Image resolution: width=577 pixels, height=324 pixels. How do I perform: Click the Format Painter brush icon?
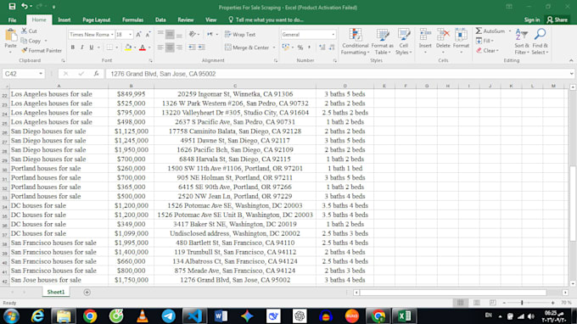[x=25, y=50]
